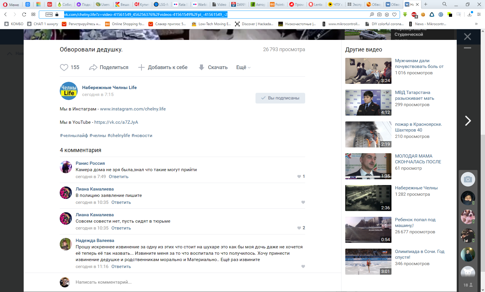The width and height of the screenshot is (485, 292).
Task: Expand the bookmarks bar overflow chevron
Action: coord(476,24)
